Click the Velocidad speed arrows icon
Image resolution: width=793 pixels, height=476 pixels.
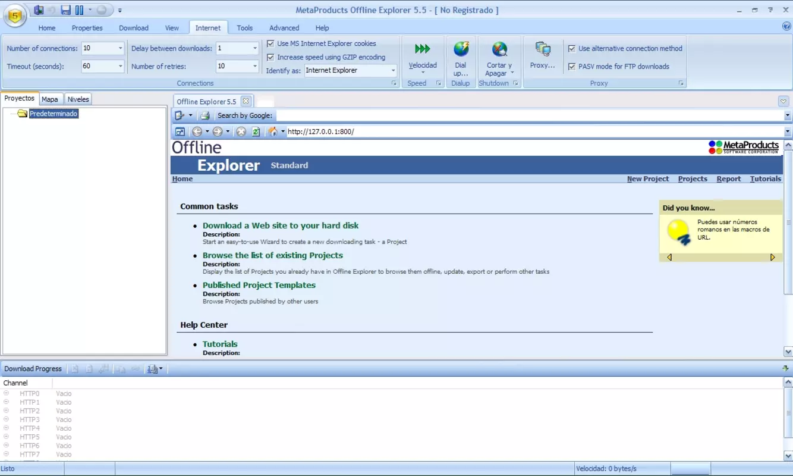[x=423, y=49]
